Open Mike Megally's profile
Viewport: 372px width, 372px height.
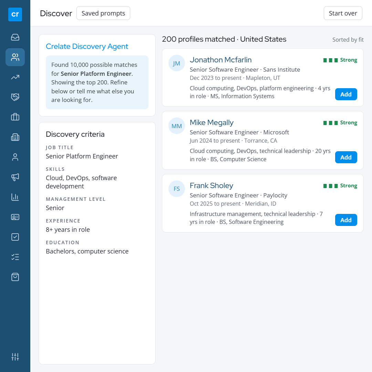[x=211, y=123]
